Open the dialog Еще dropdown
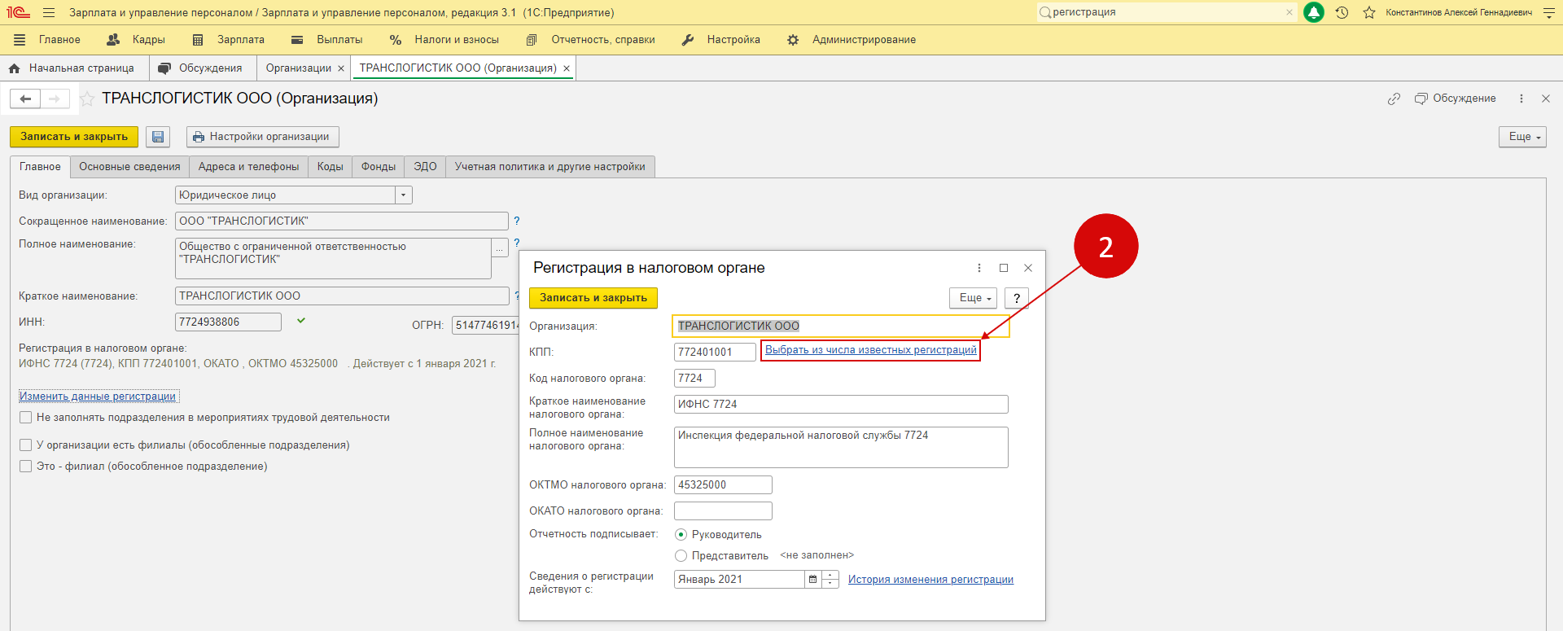 point(974,298)
